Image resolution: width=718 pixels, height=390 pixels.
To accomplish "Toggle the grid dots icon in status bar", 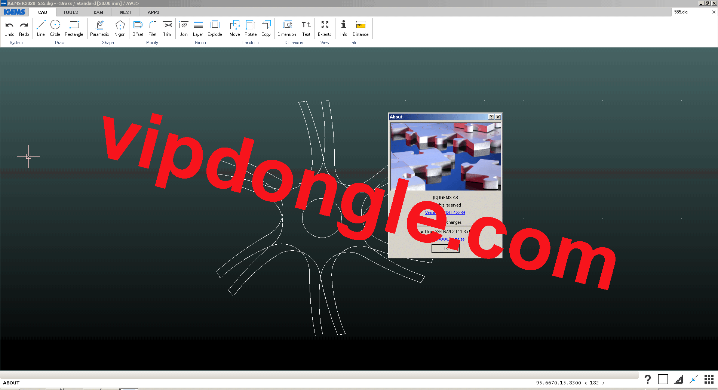I will 709,380.
